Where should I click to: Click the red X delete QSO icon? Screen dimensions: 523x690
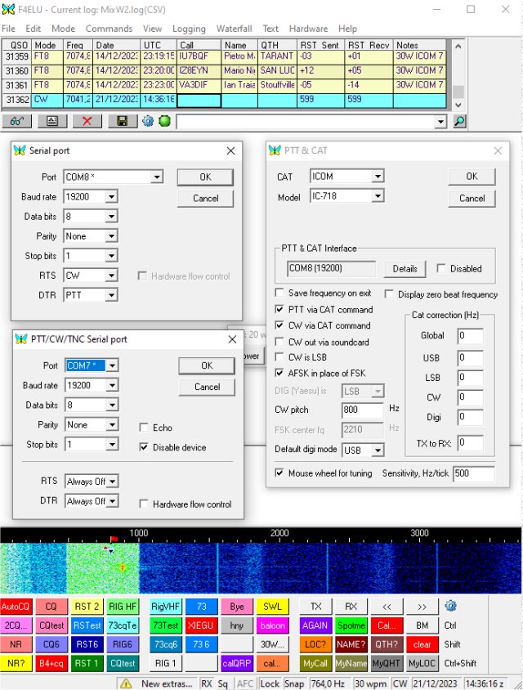coord(87,121)
